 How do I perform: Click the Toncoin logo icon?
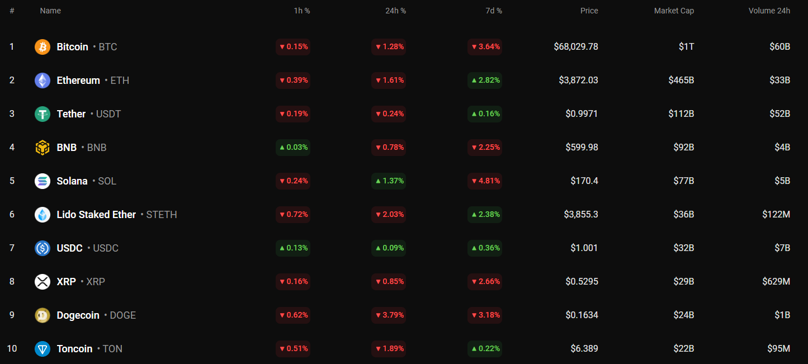42,349
